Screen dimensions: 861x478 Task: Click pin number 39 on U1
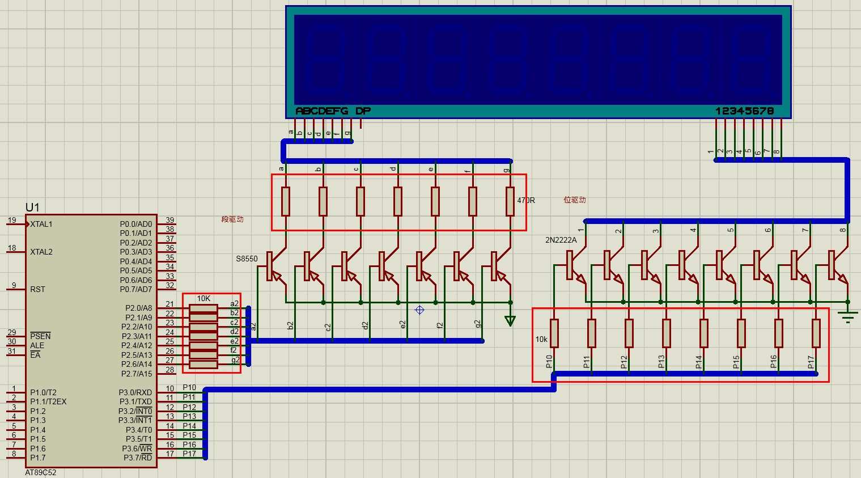point(169,220)
